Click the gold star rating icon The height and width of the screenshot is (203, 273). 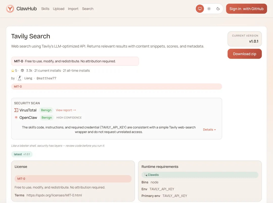click(x=13, y=71)
